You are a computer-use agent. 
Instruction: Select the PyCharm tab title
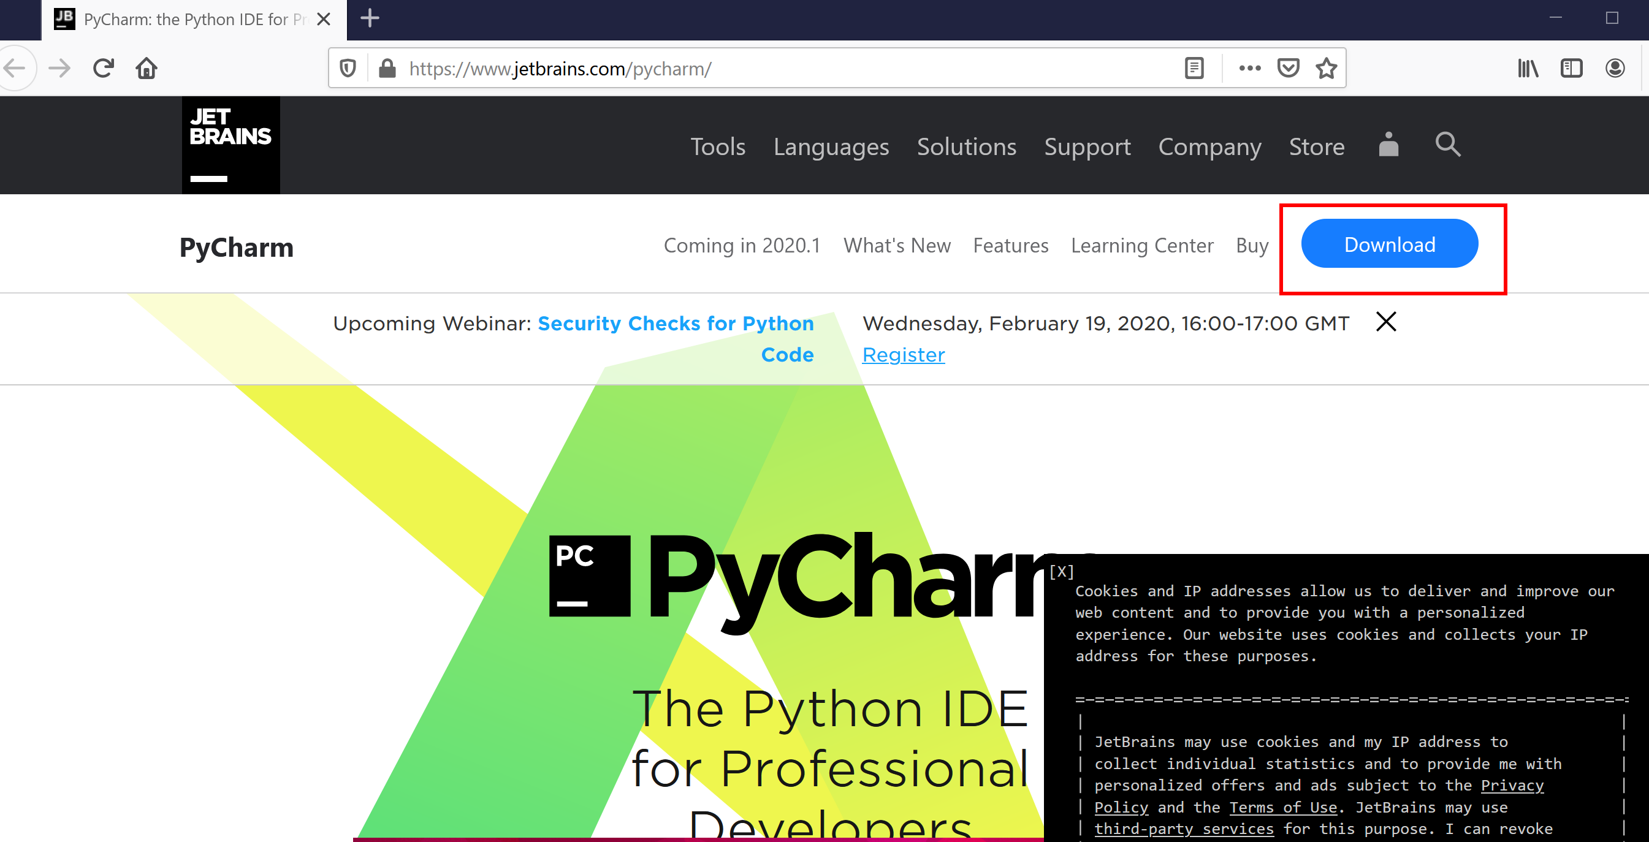[195, 19]
